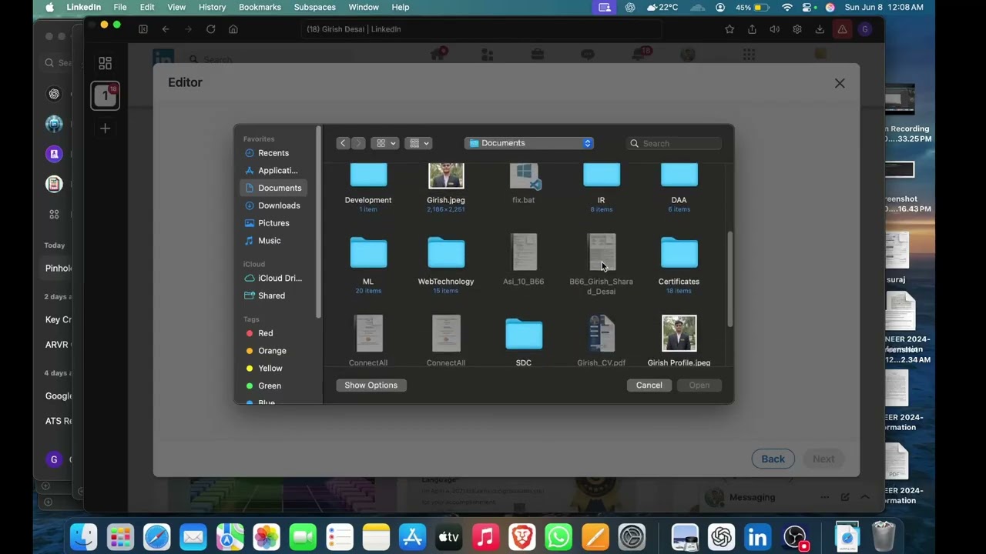The width and height of the screenshot is (986, 554).
Task: Select the B66_Girish_Sharad_Desai document
Action: pyautogui.click(x=602, y=264)
